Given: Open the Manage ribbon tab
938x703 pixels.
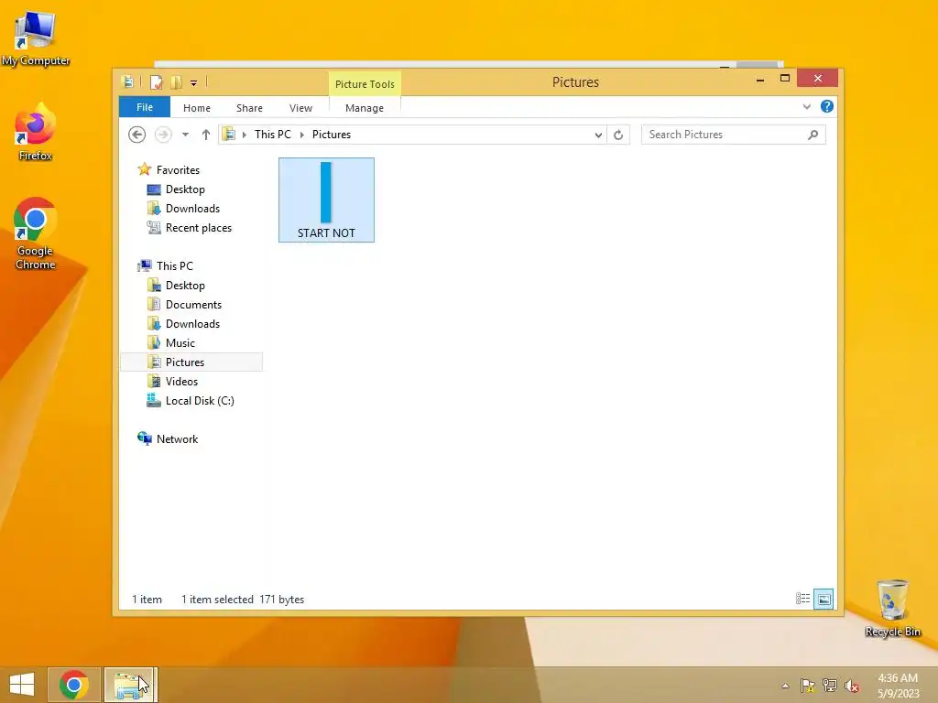Looking at the screenshot, I should point(365,108).
